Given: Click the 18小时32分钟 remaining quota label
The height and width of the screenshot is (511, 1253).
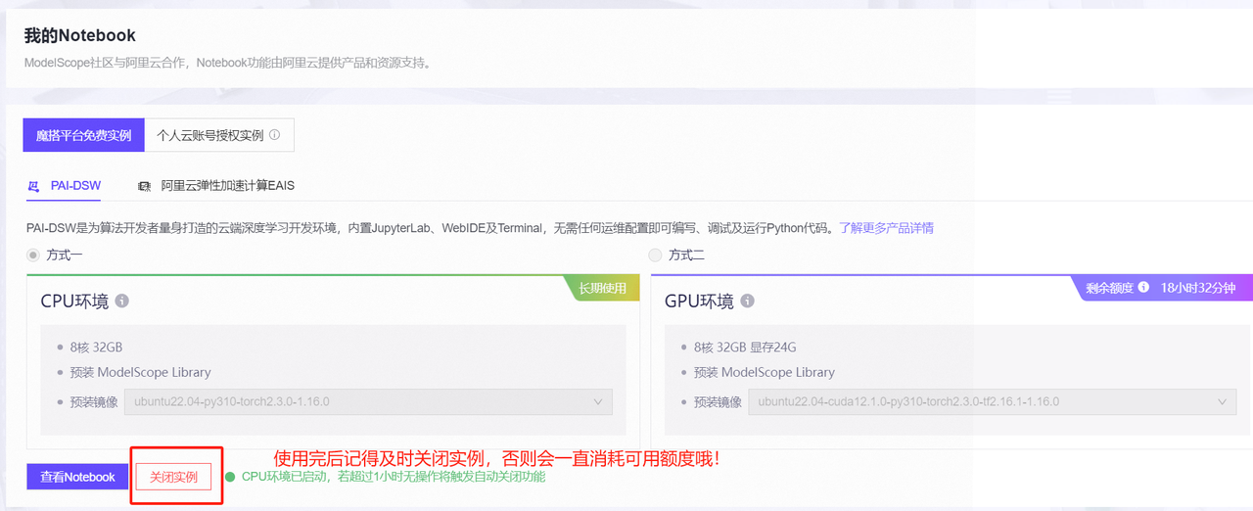Looking at the screenshot, I should [1197, 288].
